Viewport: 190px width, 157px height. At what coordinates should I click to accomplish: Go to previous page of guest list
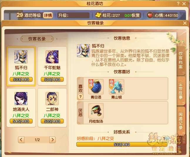tap(21, 140)
